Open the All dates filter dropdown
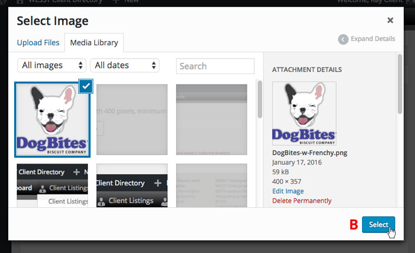This screenshot has height=253, width=415. coord(125,65)
